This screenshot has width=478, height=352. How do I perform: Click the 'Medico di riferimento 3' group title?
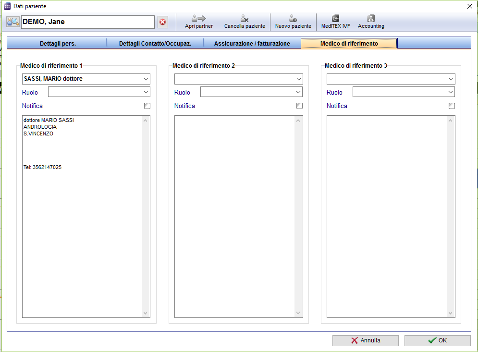tap(356, 65)
